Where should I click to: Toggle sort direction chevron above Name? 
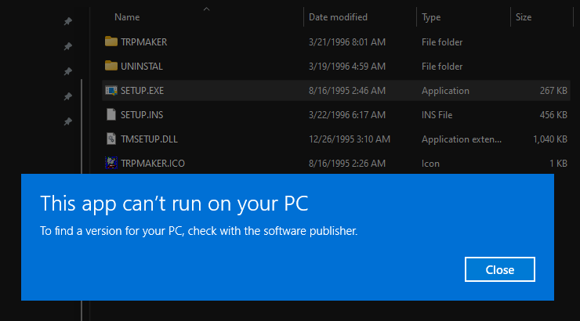click(206, 9)
